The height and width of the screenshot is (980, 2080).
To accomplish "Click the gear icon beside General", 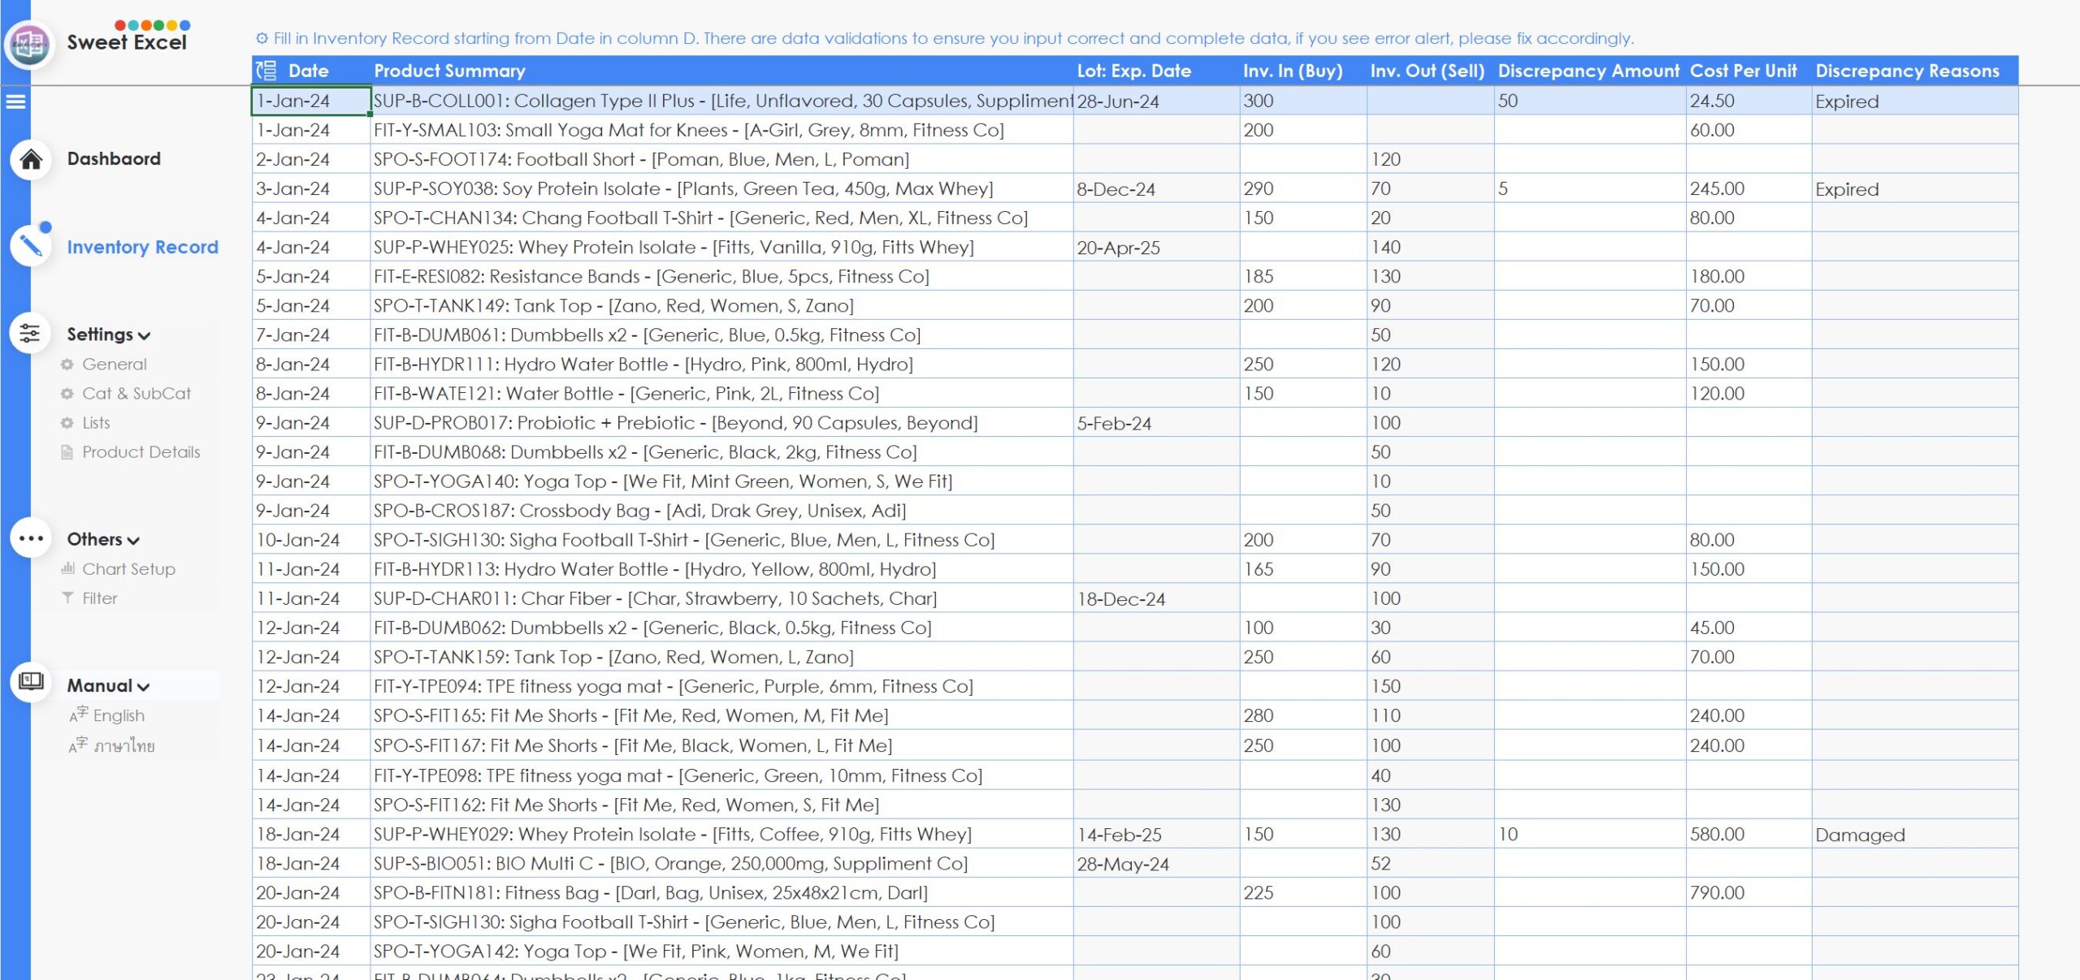I will (67, 365).
